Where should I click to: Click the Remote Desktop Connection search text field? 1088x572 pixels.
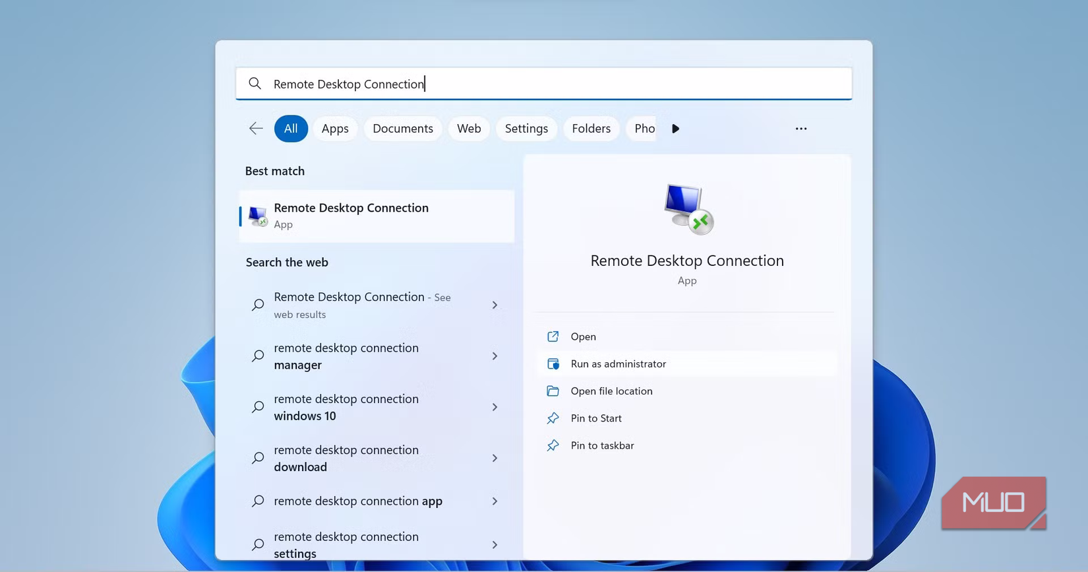(543, 84)
